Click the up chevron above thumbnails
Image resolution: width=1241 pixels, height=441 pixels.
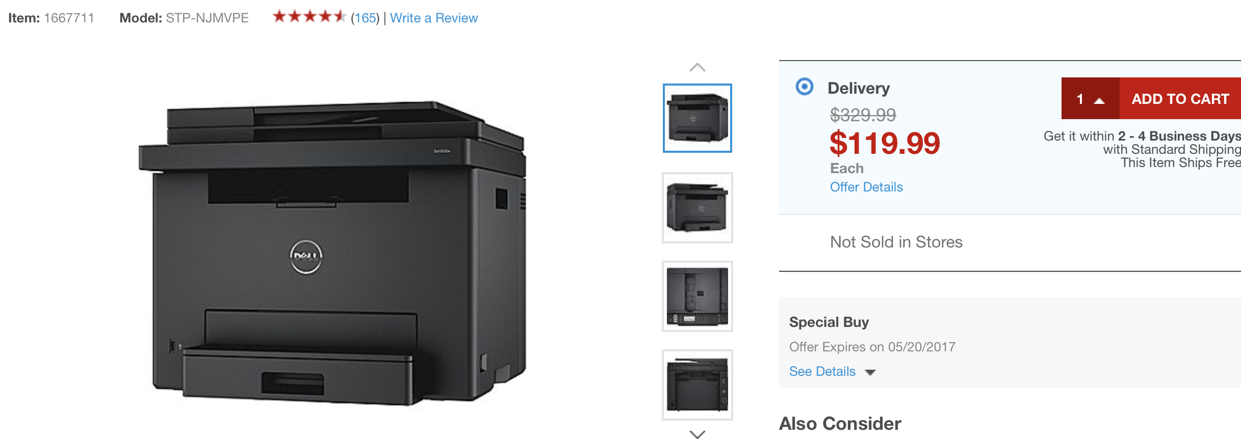point(697,67)
